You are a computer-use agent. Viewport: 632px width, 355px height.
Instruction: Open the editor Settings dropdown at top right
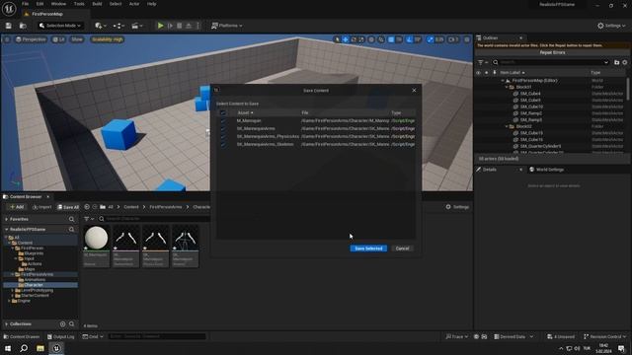pyautogui.click(x=611, y=26)
